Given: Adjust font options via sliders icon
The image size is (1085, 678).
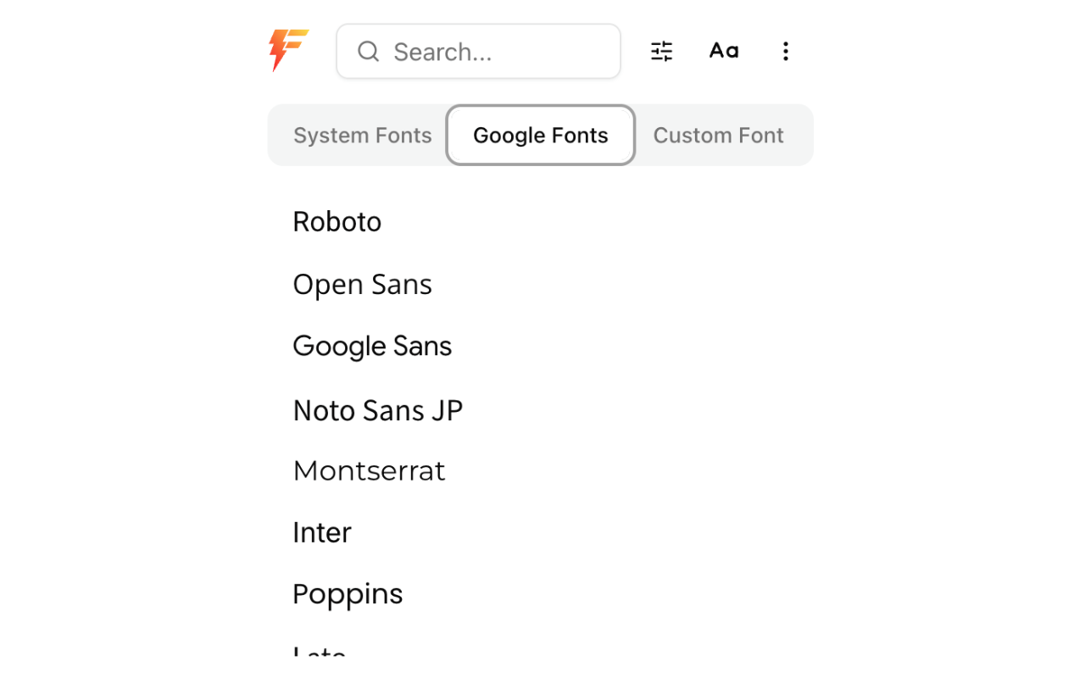Looking at the screenshot, I should tap(661, 52).
